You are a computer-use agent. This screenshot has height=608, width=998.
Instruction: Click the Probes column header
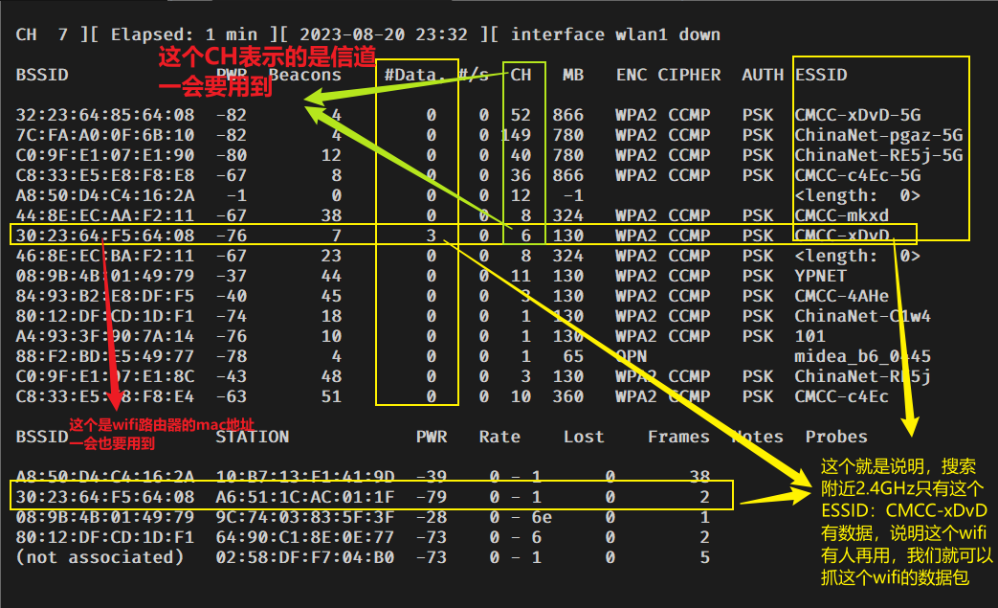pos(836,437)
